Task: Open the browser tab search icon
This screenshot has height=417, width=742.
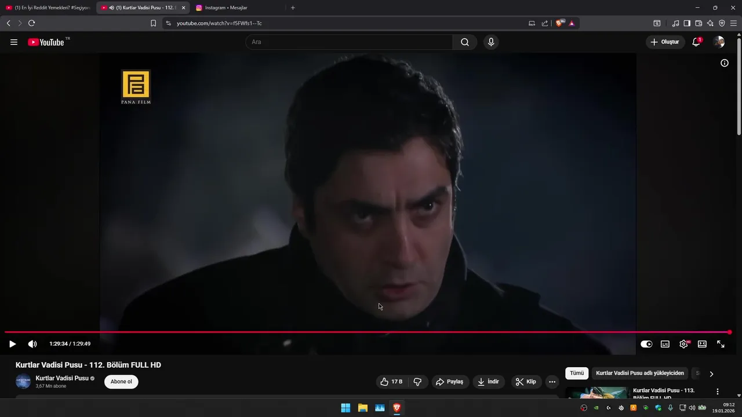Action: [x=657, y=23]
